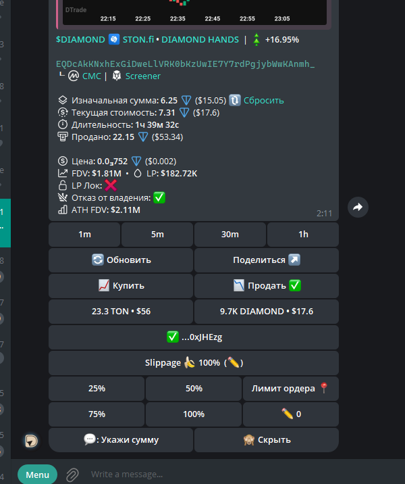This screenshot has width=405, height=484.
Task: Switch to Продать sell mode
Action: [x=267, y=285]
